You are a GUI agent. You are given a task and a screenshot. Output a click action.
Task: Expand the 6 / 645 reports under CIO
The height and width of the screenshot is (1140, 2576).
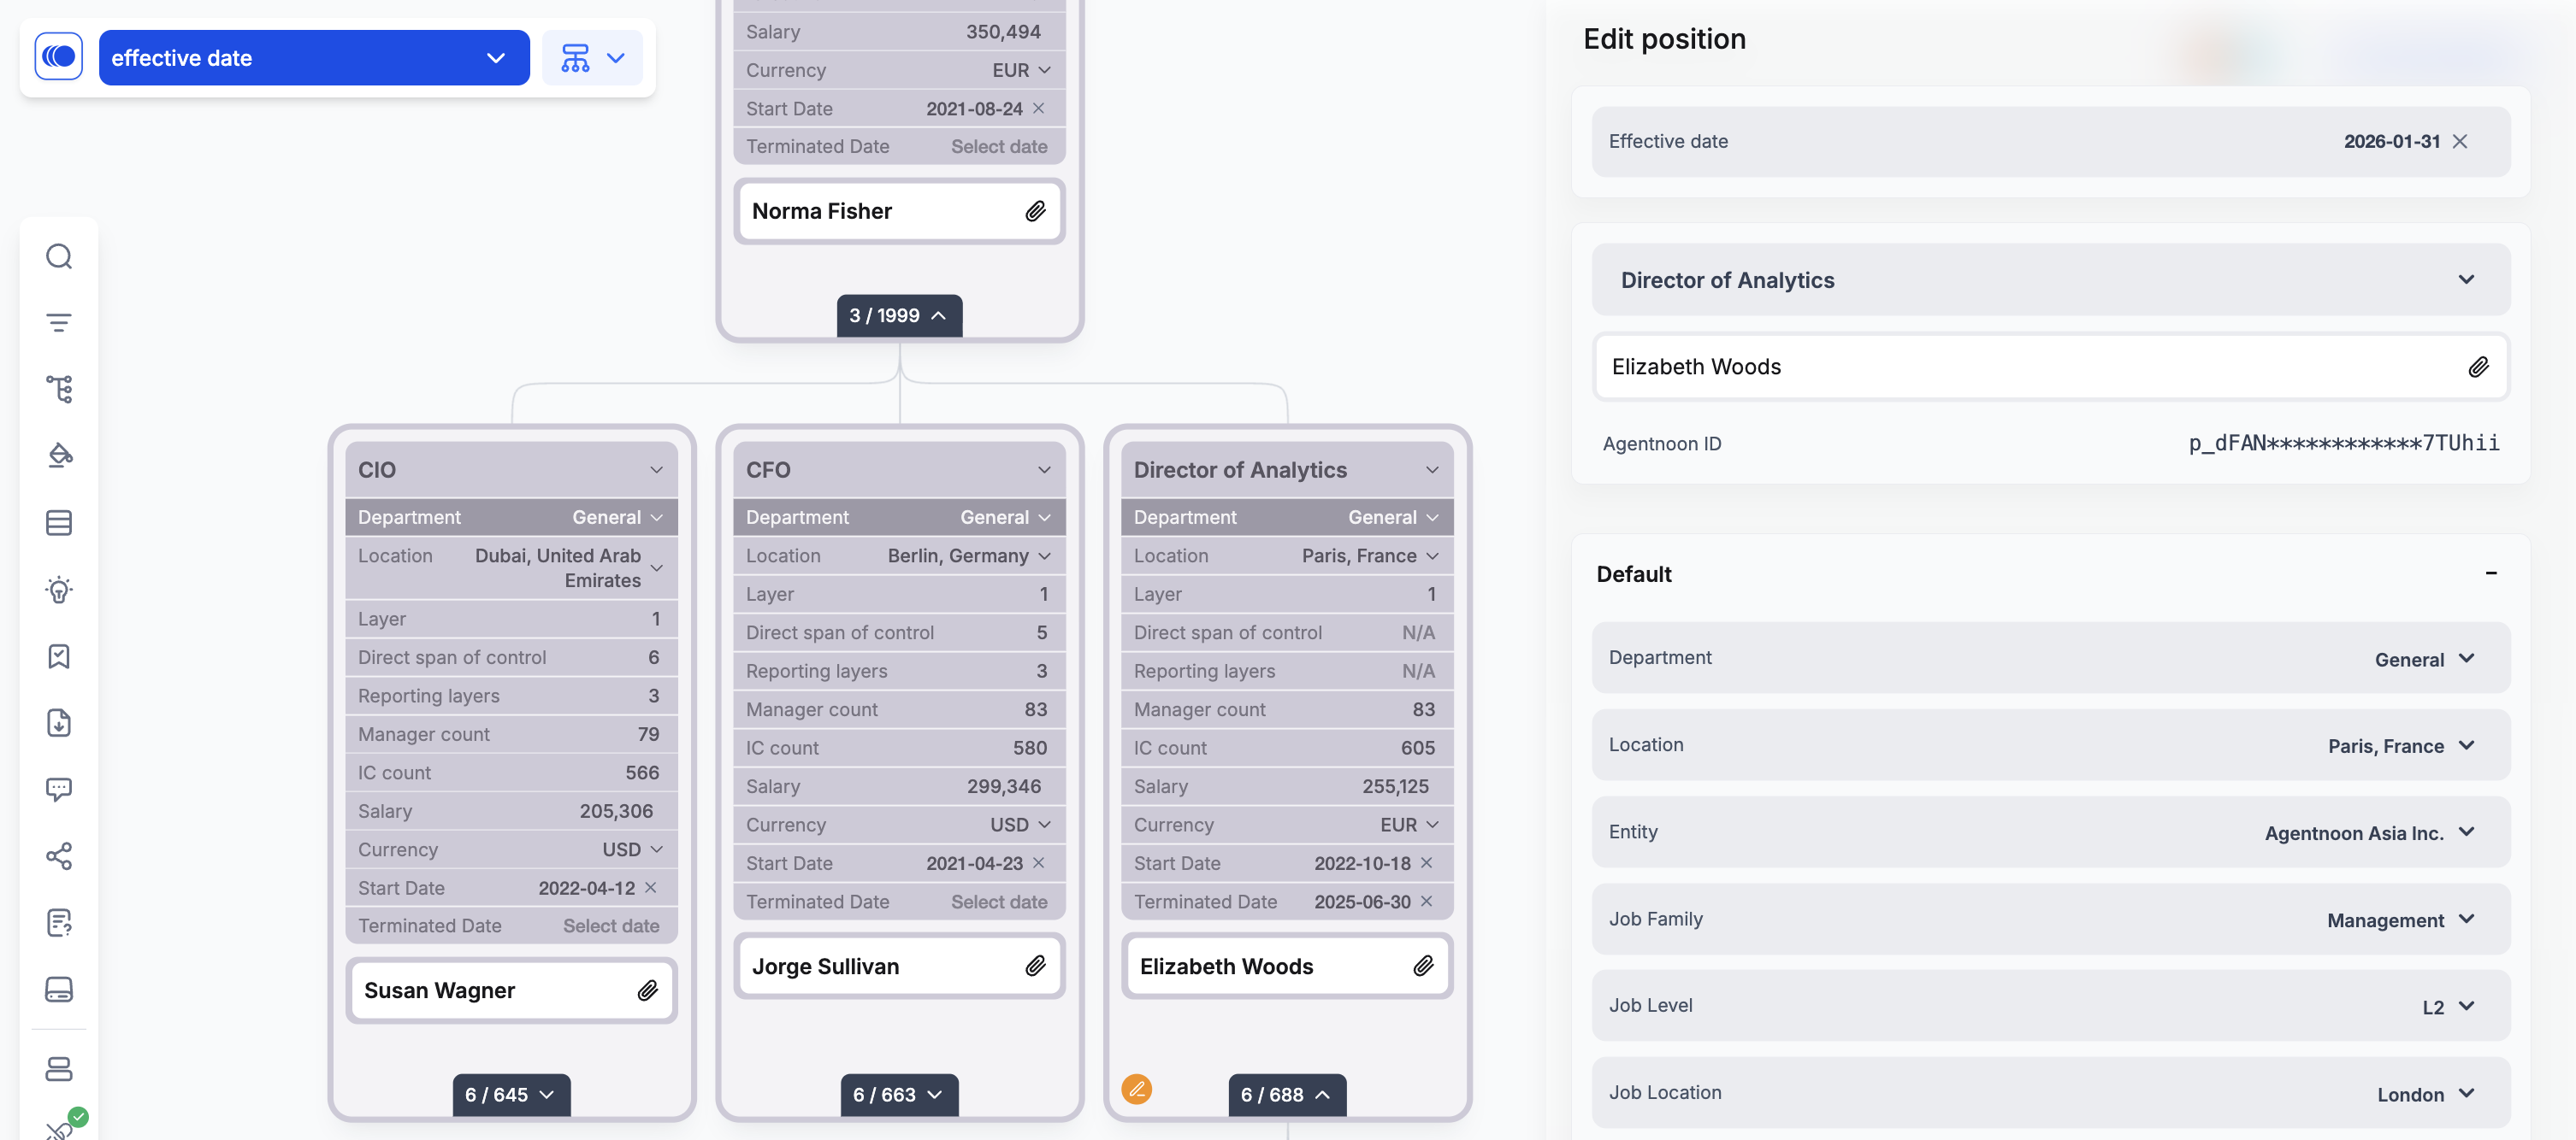[x=510, y=1095]
